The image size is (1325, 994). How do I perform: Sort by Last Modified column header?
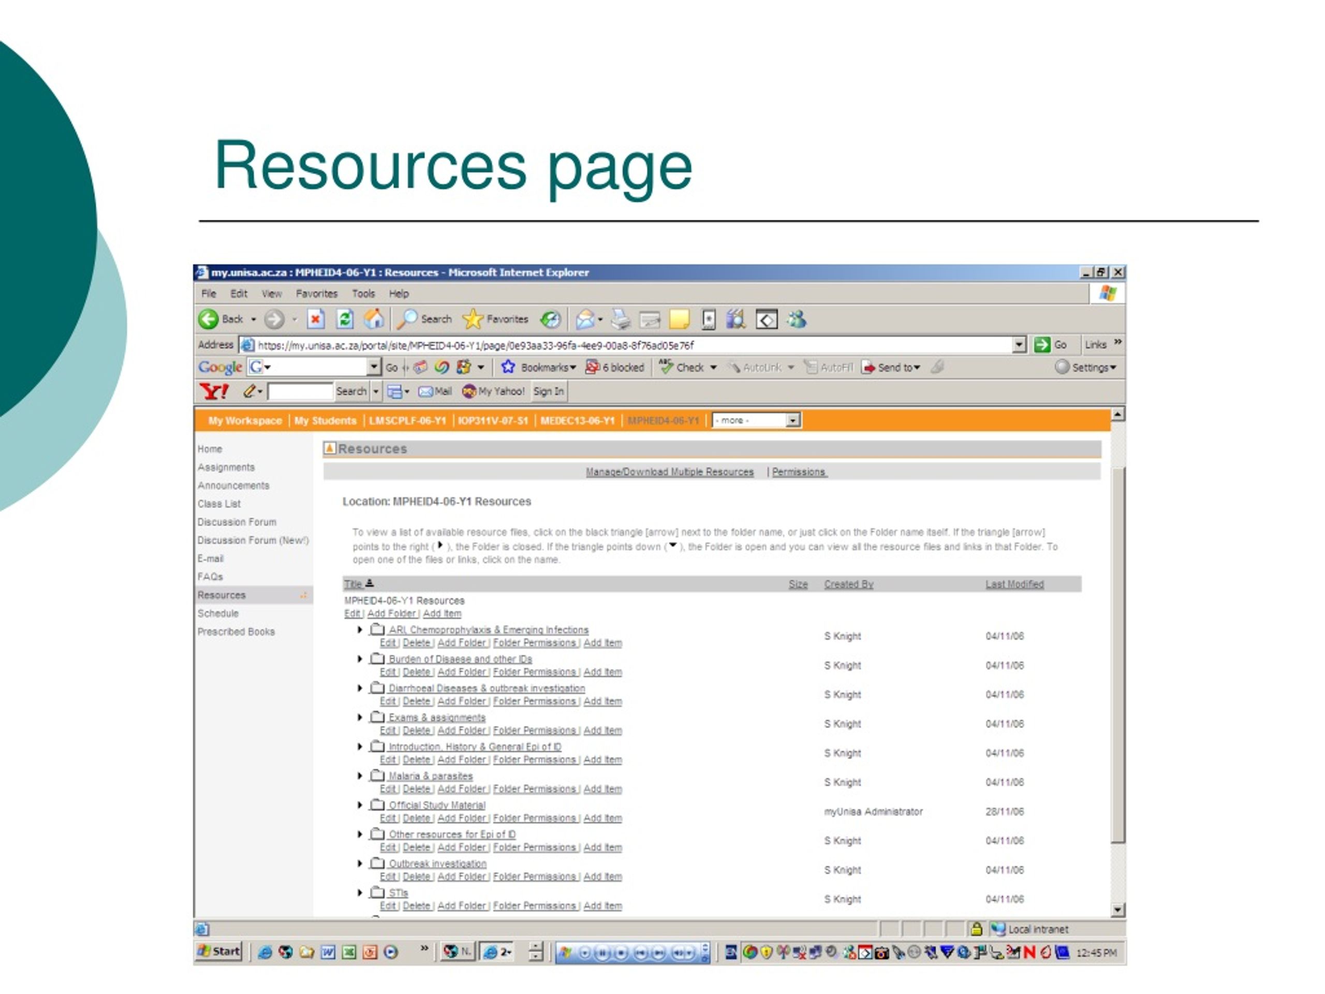pos(1014,584)
